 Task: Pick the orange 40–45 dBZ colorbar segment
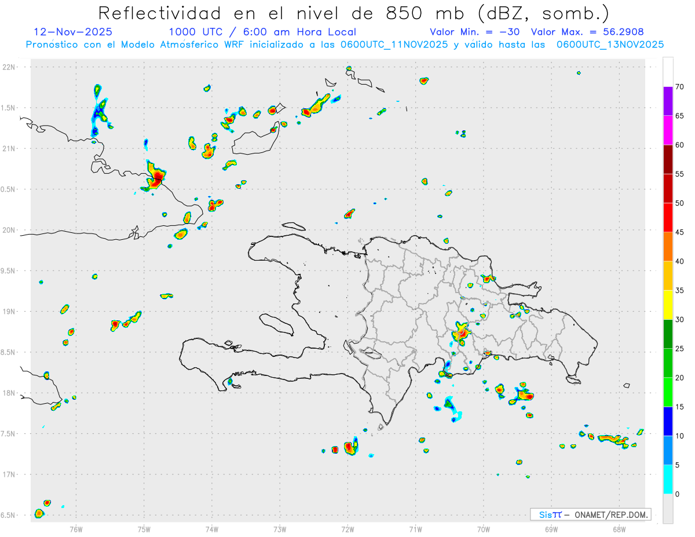point(668,247)
